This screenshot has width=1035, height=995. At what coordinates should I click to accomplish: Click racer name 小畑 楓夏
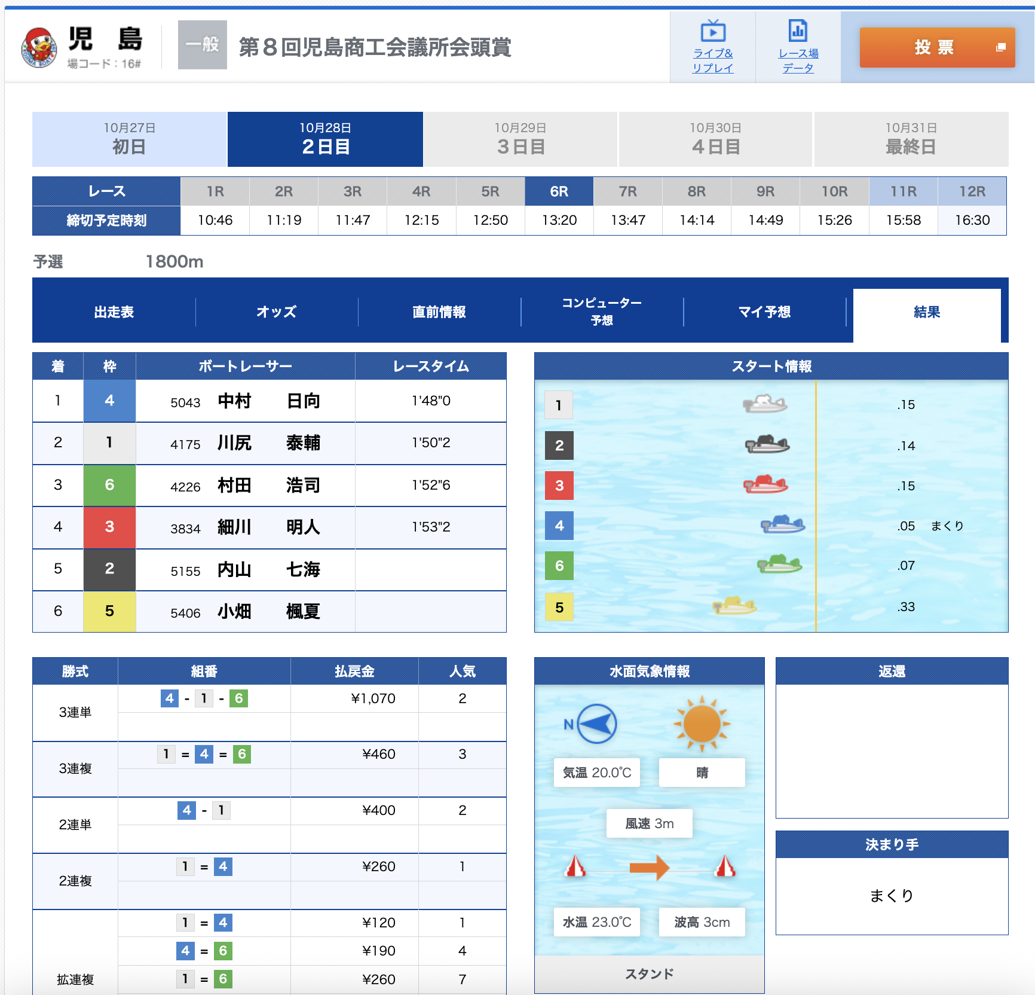pyautogui.click(x=269, y=612)
